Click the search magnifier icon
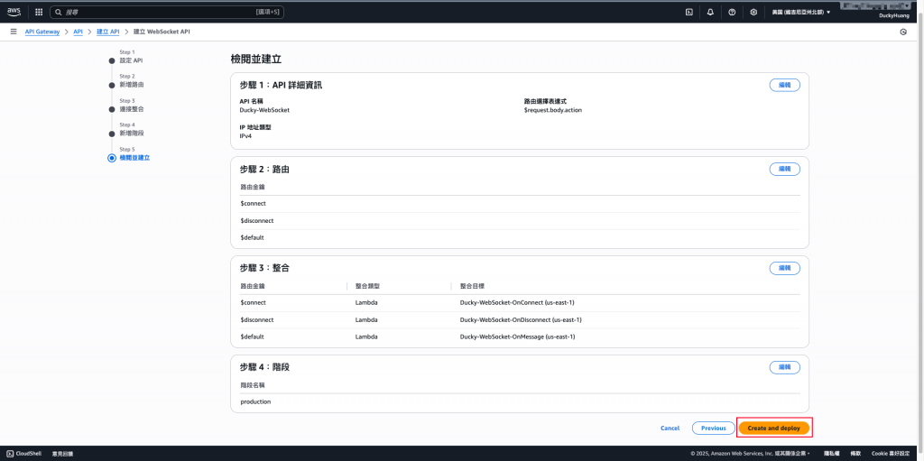The image size is (924, 461). point(59,12)
